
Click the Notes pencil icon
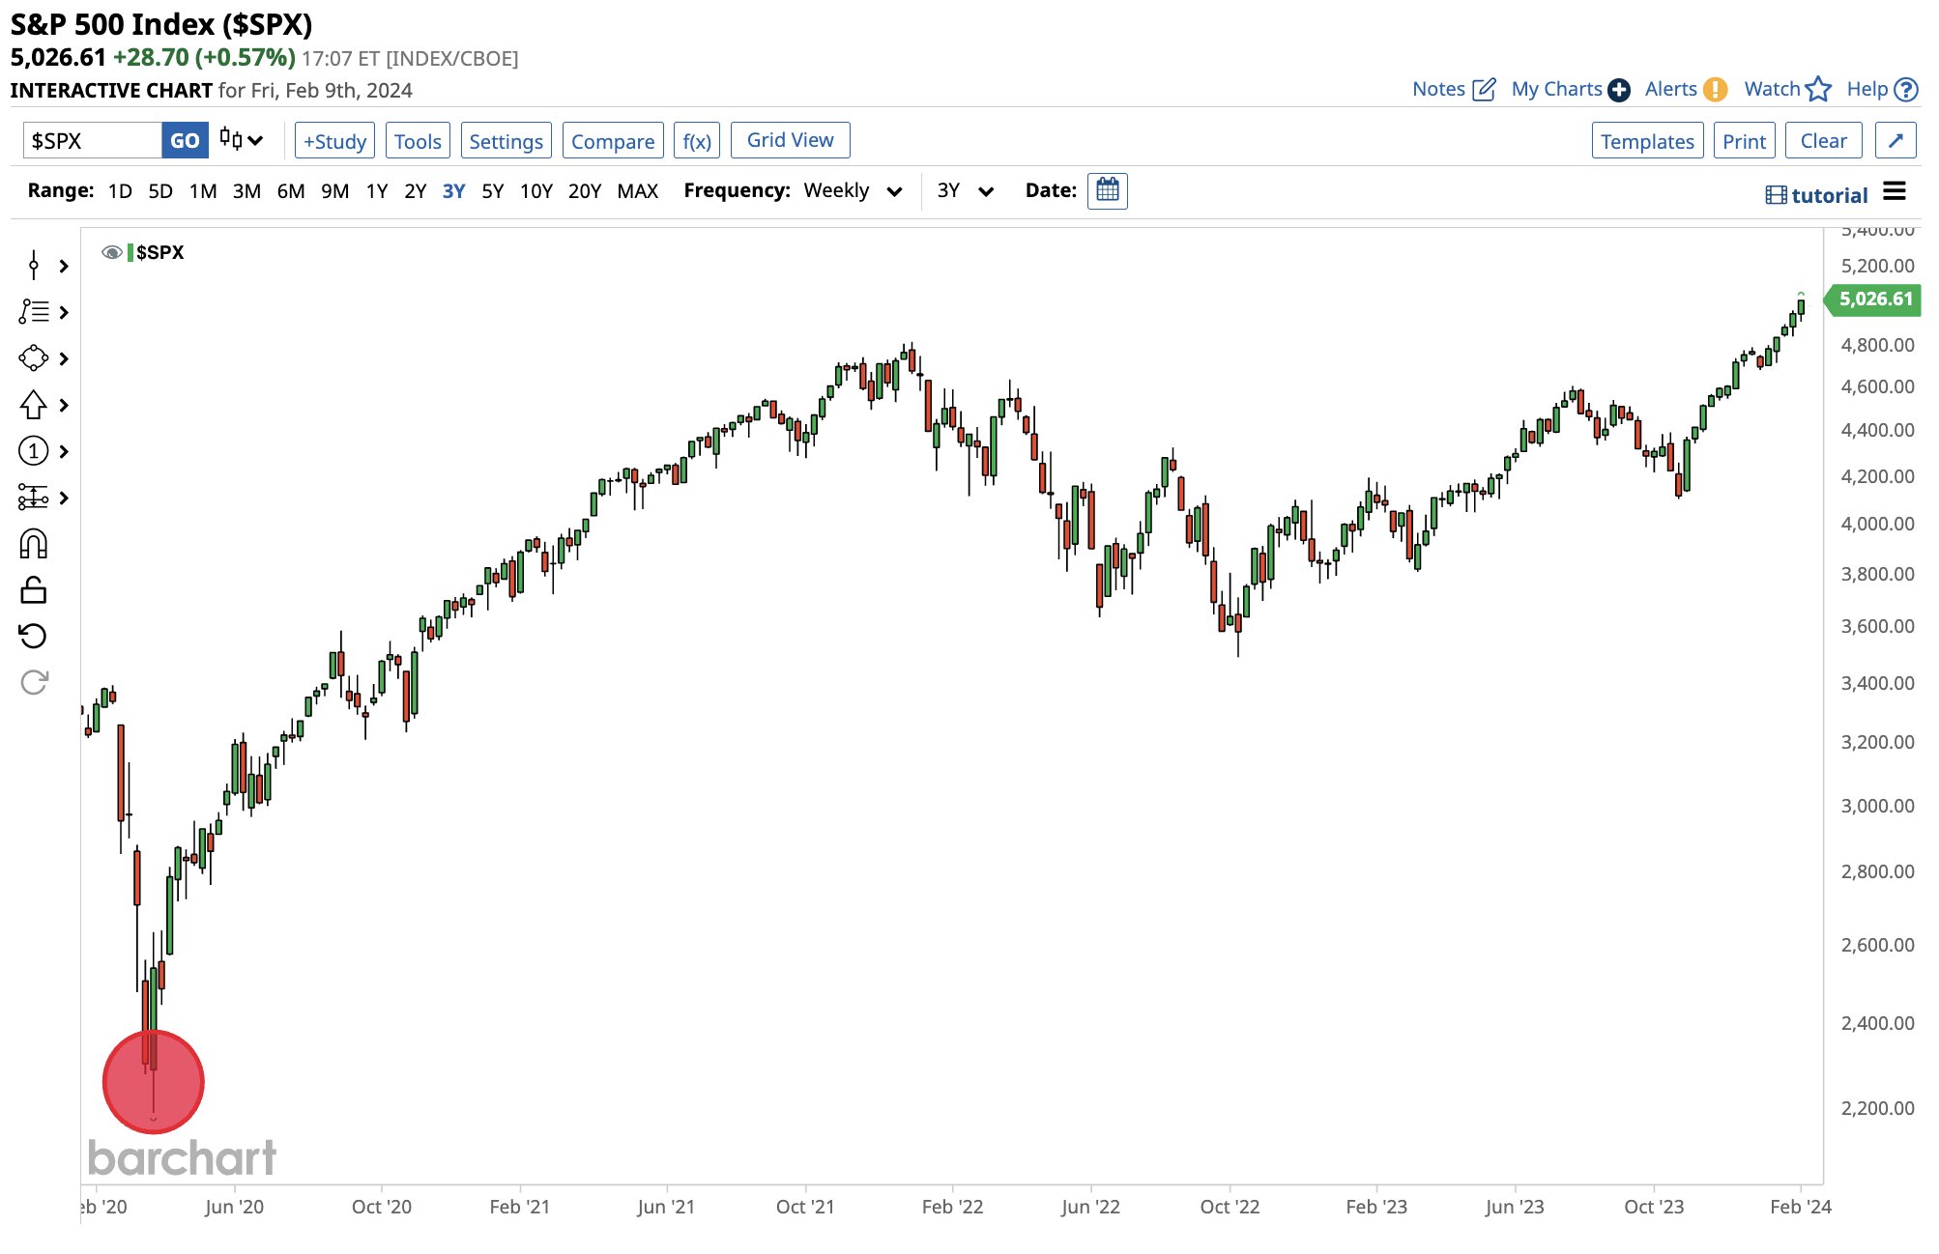[x=1484, y=90]
